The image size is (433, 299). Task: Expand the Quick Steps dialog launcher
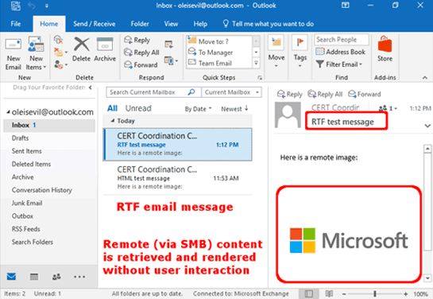(x=260, y=78)
